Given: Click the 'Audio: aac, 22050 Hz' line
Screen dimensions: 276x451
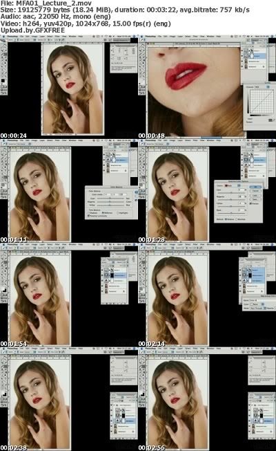Looking at the screenshot, I should (55, 17).
